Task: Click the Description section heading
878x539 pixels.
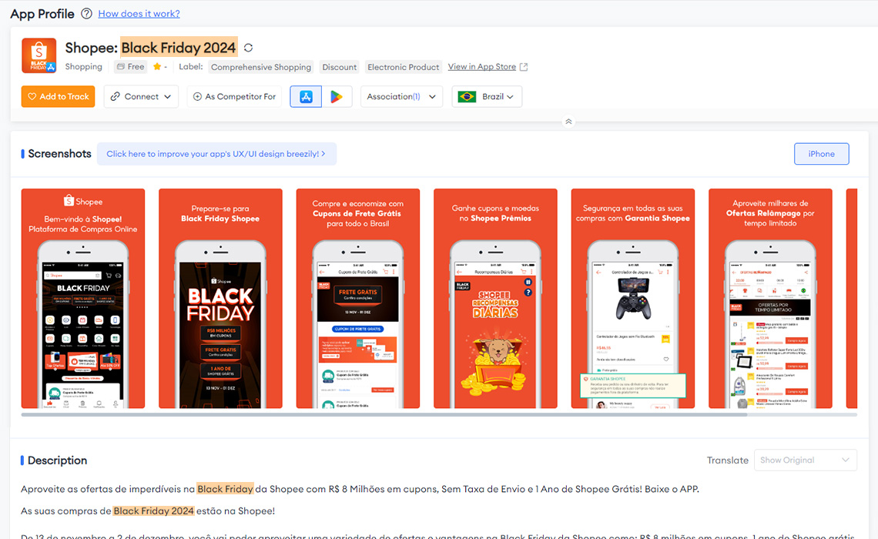Action: point(57,460)
